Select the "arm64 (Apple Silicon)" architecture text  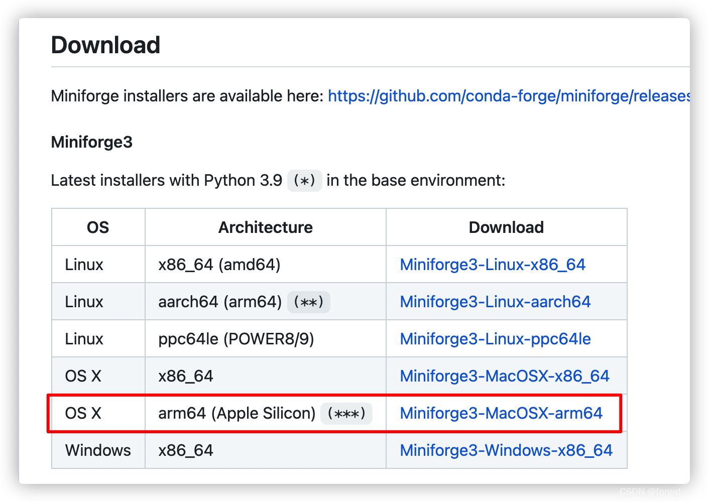(237, 413)
